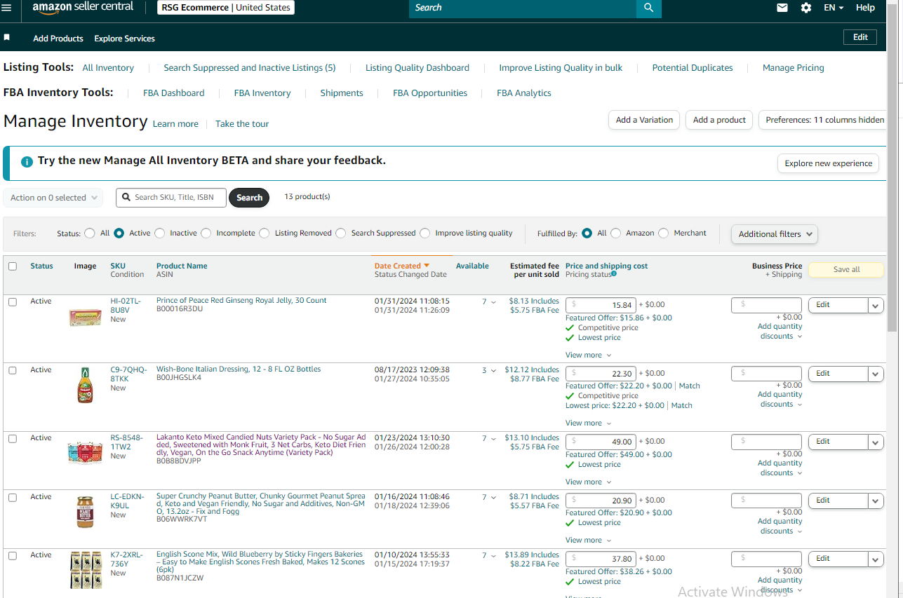Expand View more for Prince of Peace pricing

(589, 355)
